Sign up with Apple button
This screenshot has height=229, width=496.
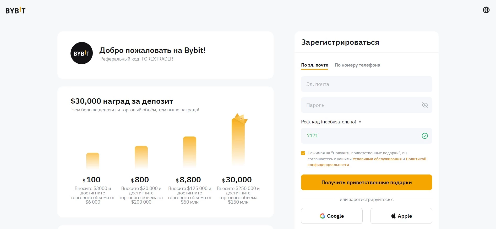click(401, 216)
